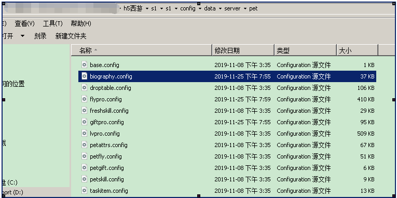Click the flypro.config file icon
The width and height of the screenshot is (397, 198).
pyautogui.click(x=84, y=99)
